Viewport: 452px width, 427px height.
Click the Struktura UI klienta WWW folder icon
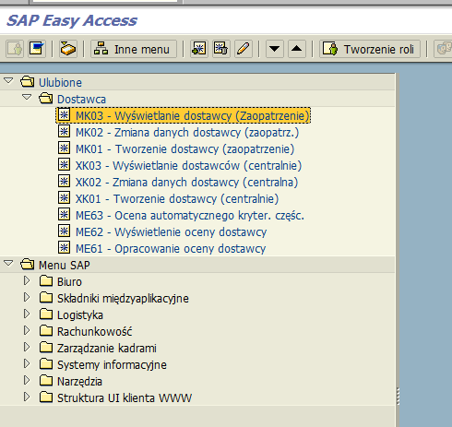click(46, 397)
